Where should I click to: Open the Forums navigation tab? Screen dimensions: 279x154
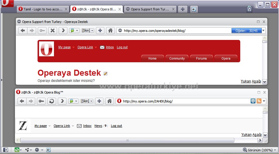[201, 58]
